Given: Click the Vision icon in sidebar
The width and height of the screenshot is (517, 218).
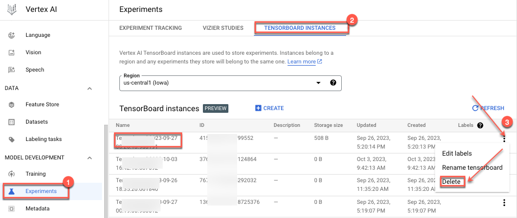Looking at the screenshot, I should point(11,53).
